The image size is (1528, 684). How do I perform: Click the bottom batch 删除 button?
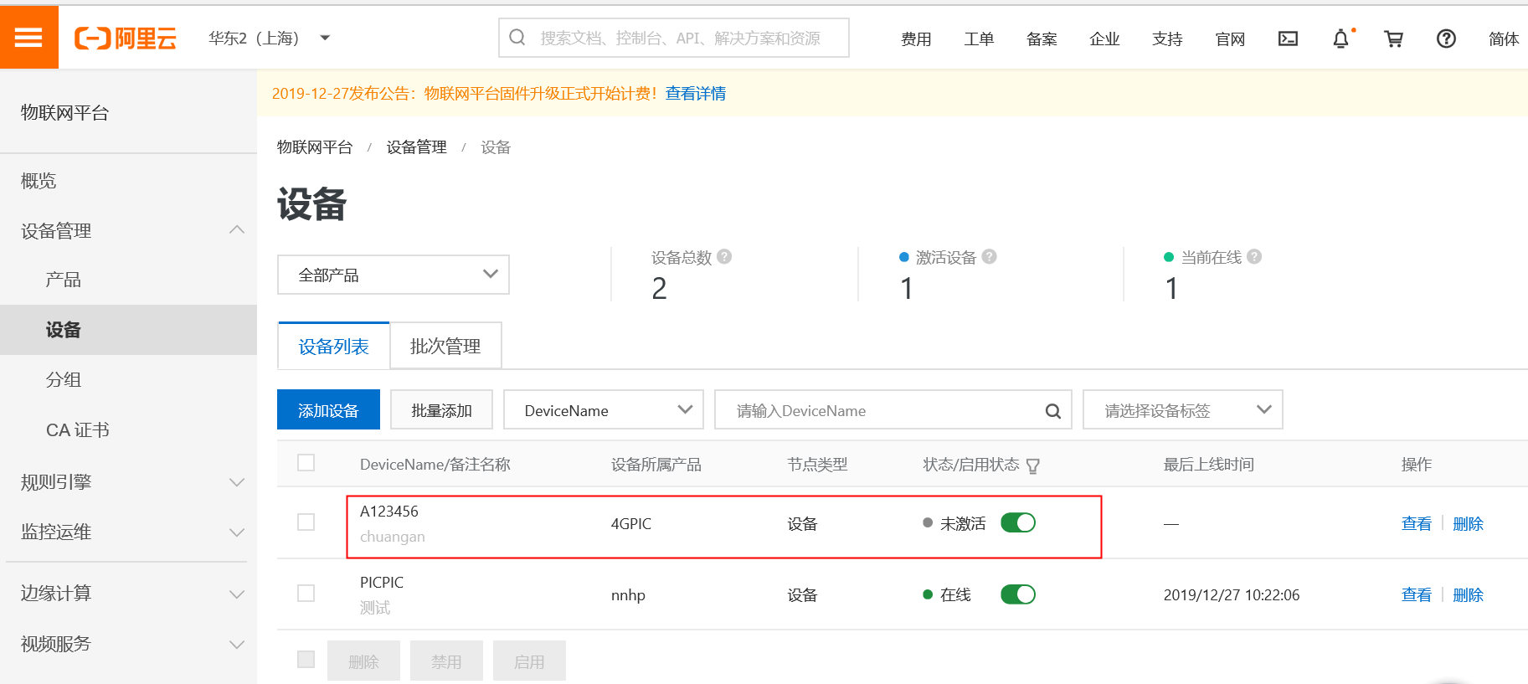[x=363, y=661]
